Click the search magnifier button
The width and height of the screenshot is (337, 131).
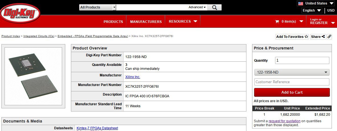(x=215, y=7)
